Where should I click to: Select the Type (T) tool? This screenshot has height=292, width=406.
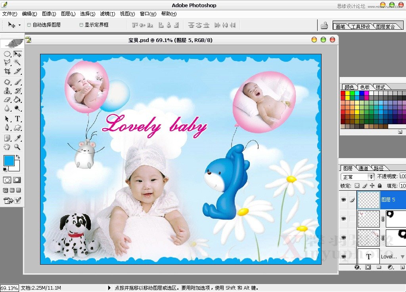point(17,119)
